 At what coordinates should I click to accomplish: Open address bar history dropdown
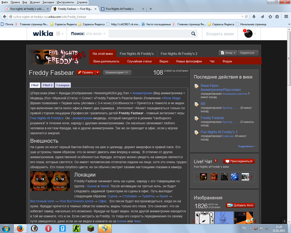(242, 17)
